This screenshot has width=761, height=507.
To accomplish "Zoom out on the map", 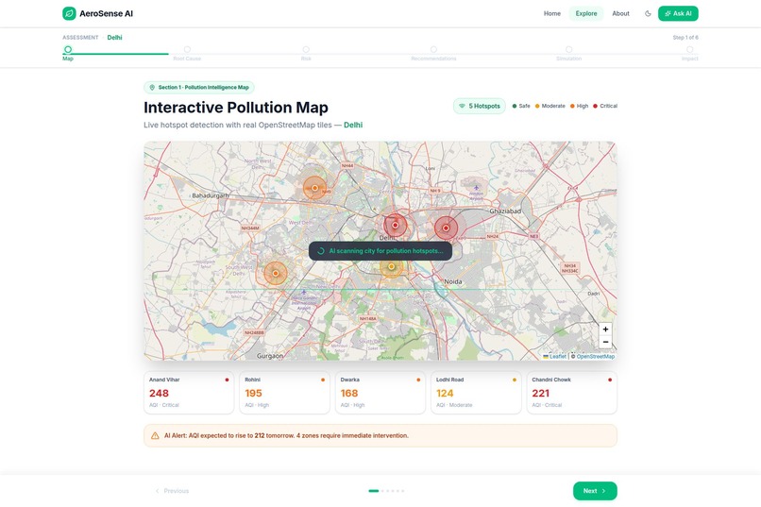I will [605, 342].
